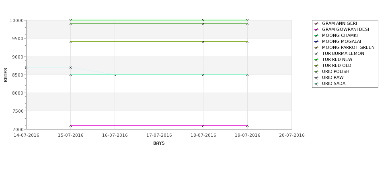Click the bright green line's 19-07-2016 point
Viewport: 392px width, 172px height.
248,20
